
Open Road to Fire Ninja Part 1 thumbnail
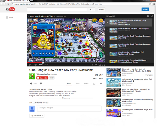114,113
